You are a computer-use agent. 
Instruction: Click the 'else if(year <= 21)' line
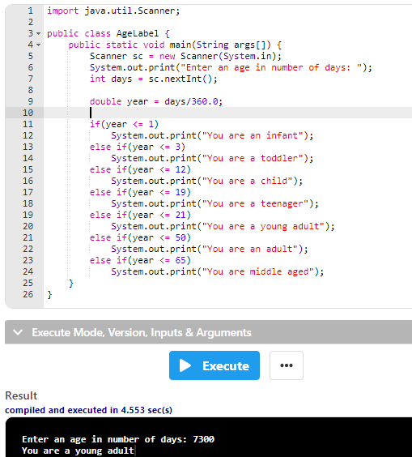coord(140,215)
